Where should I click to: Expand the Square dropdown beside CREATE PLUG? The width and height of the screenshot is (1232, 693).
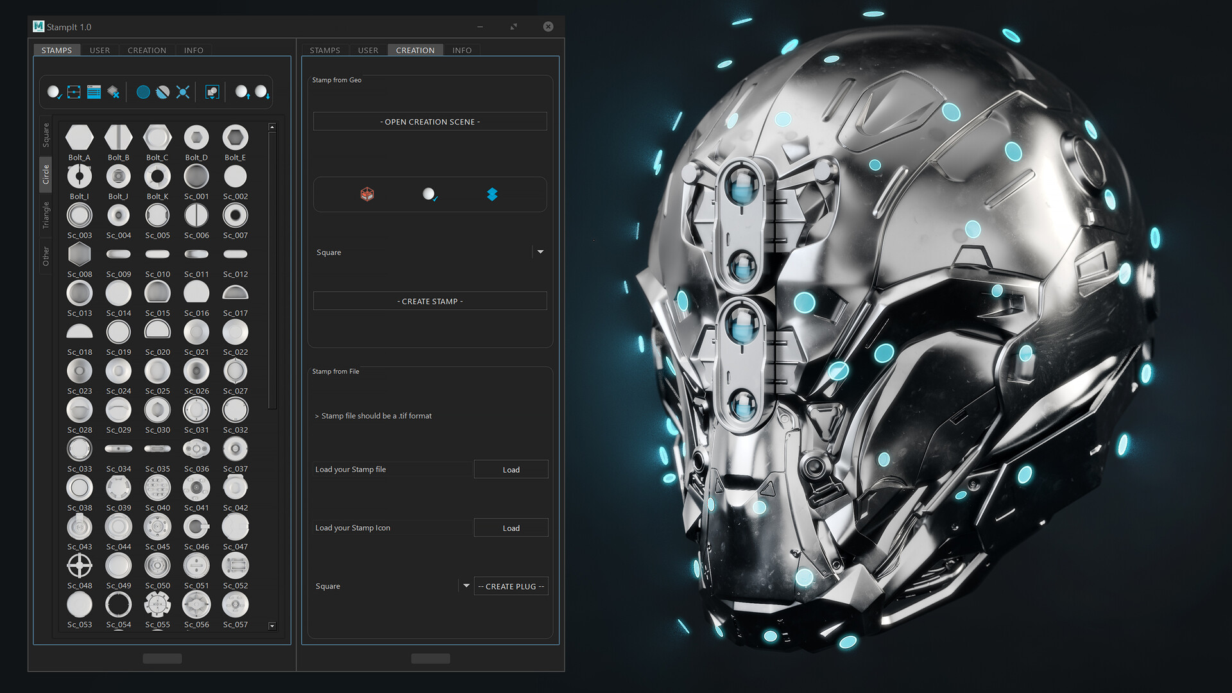click(465, 586)
